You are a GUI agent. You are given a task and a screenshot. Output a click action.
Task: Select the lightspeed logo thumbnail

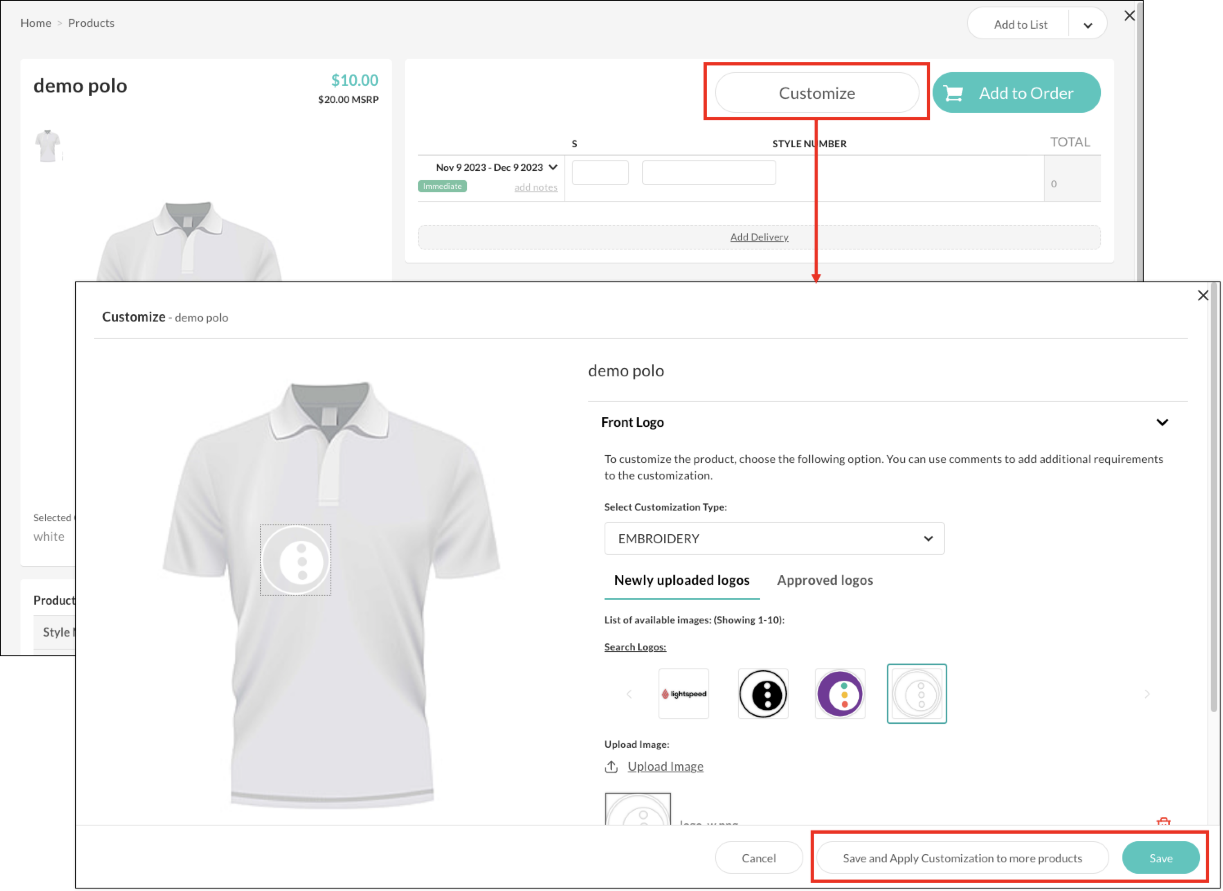[684, 694]
